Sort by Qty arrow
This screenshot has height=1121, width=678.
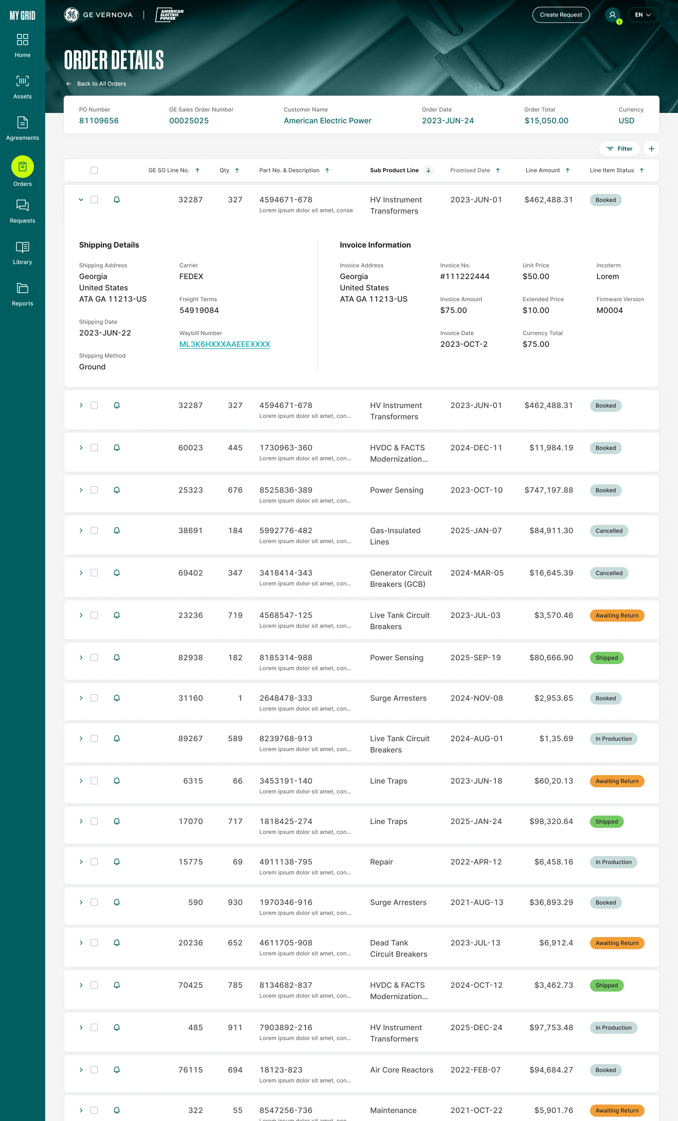point(237,170)
